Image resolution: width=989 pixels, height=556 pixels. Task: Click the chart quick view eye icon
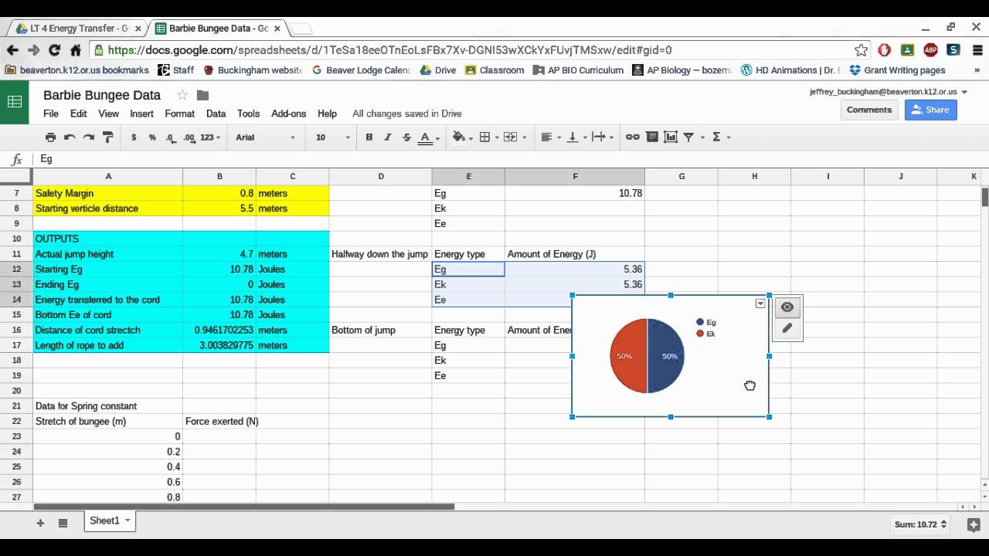[x=787, y=307]
